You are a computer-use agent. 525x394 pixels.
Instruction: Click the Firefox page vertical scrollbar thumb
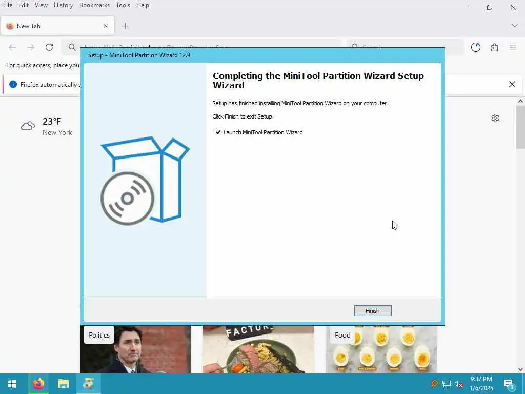point(520,127)
